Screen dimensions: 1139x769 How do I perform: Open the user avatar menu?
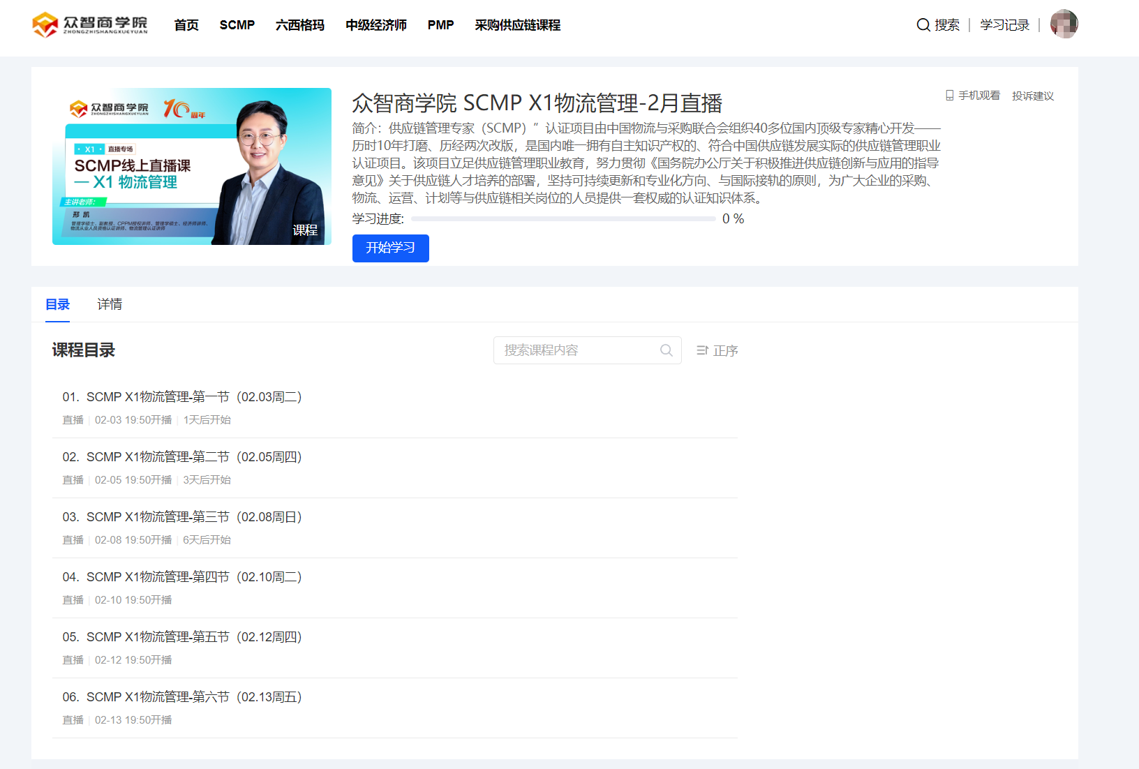coord(1064,24)
